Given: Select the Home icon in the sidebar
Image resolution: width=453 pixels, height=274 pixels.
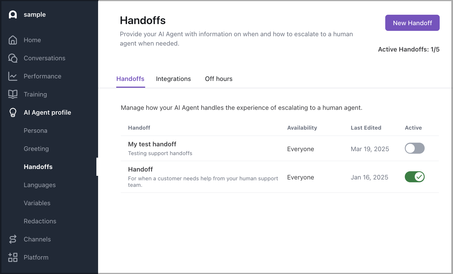Looking at the screenshot, I should click(12, 40).
